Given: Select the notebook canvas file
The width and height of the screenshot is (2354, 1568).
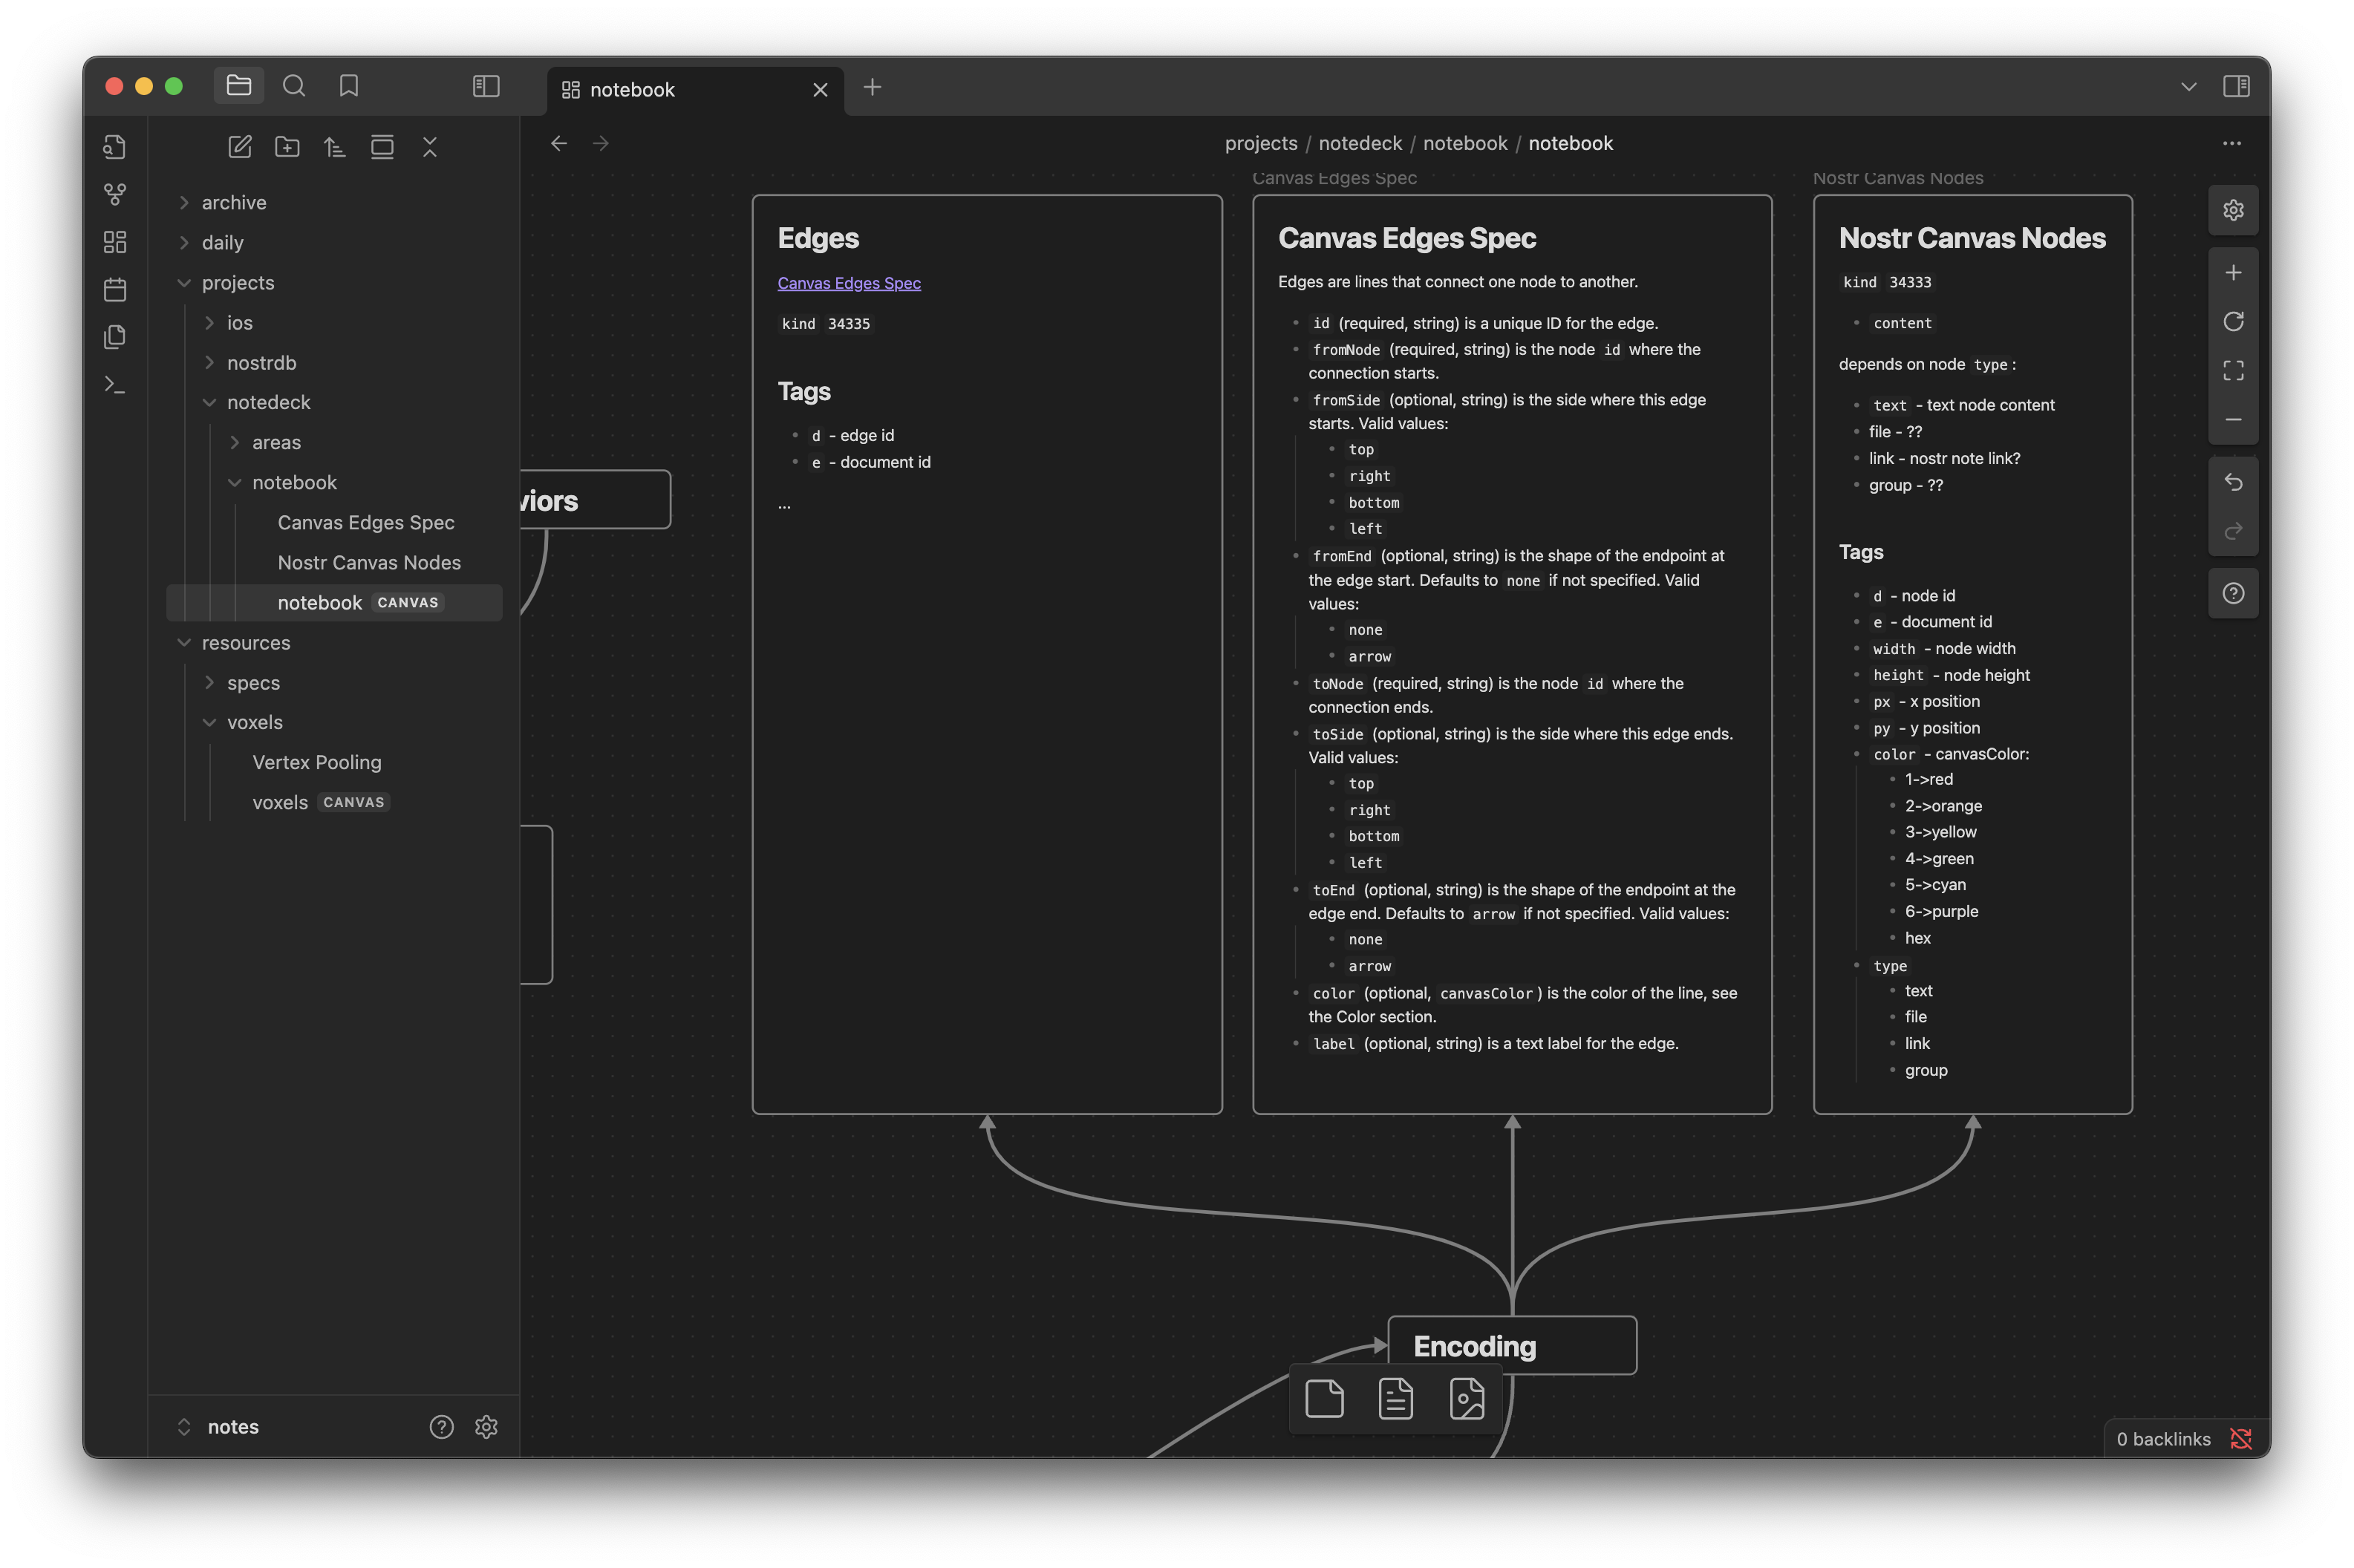Looking at the screenshot, I should coord(336,602).
